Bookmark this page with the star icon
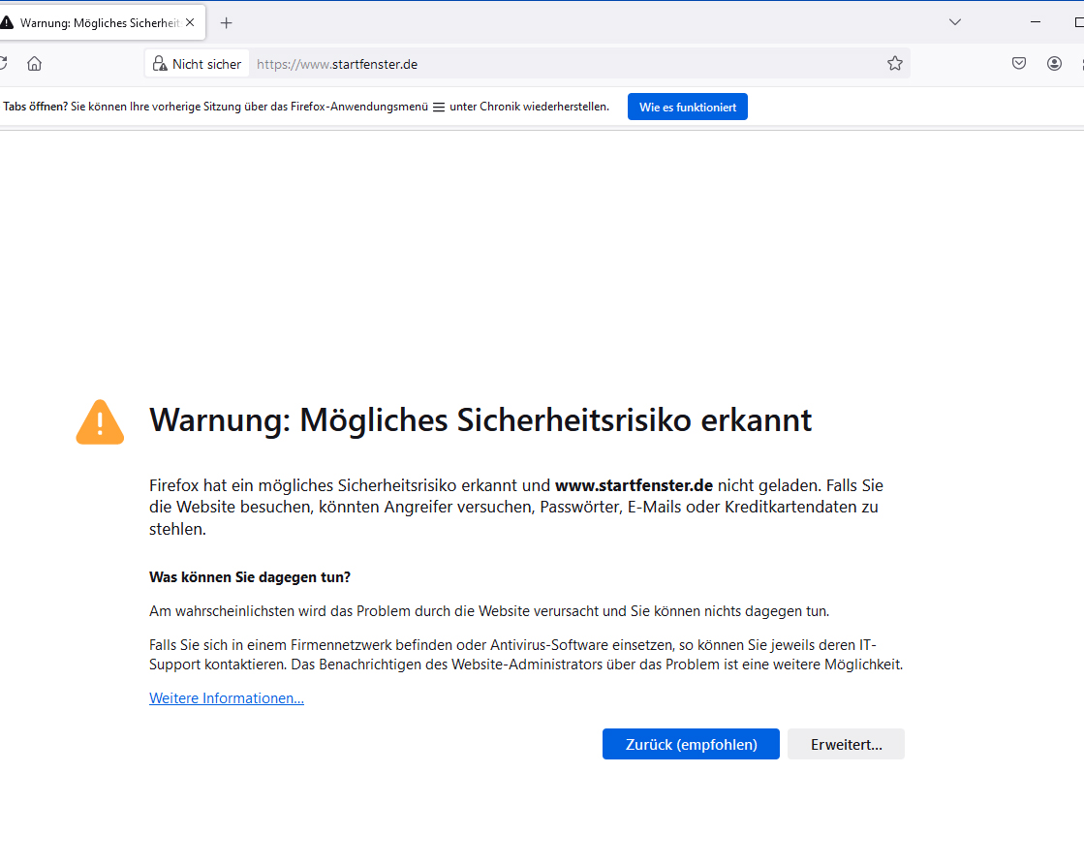The width and height of the screenshot is (1084, 866). [x=895, y=64]
